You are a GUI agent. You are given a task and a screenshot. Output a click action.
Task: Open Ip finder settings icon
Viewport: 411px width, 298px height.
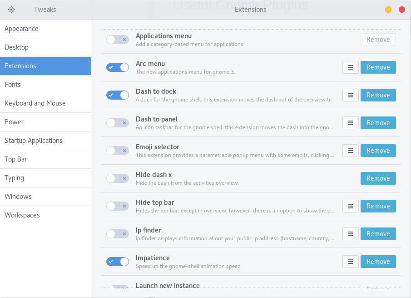(351, 234)
